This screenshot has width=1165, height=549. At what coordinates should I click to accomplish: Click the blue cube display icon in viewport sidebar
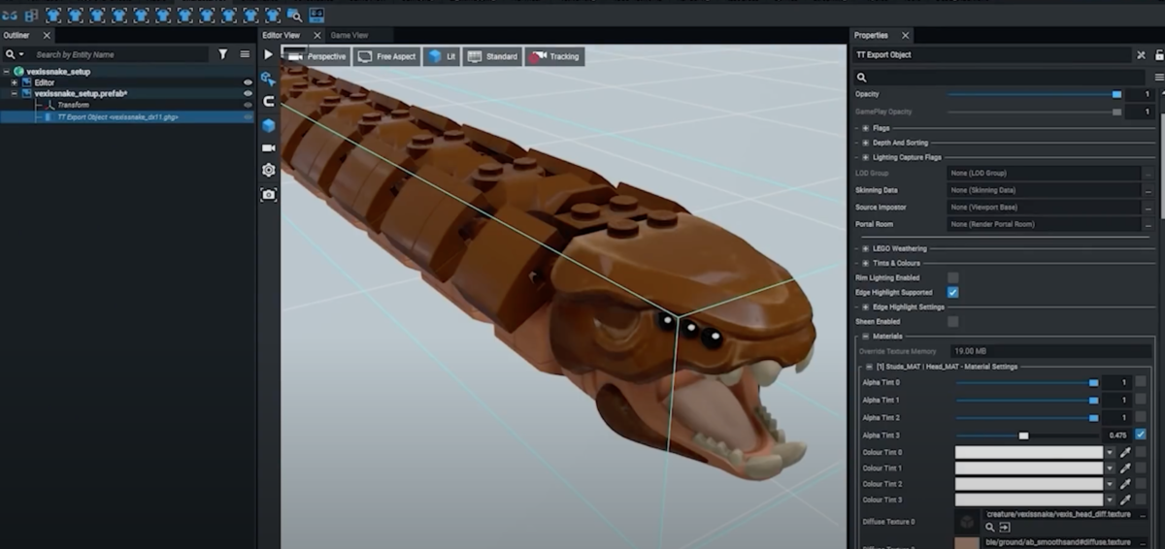268,125
